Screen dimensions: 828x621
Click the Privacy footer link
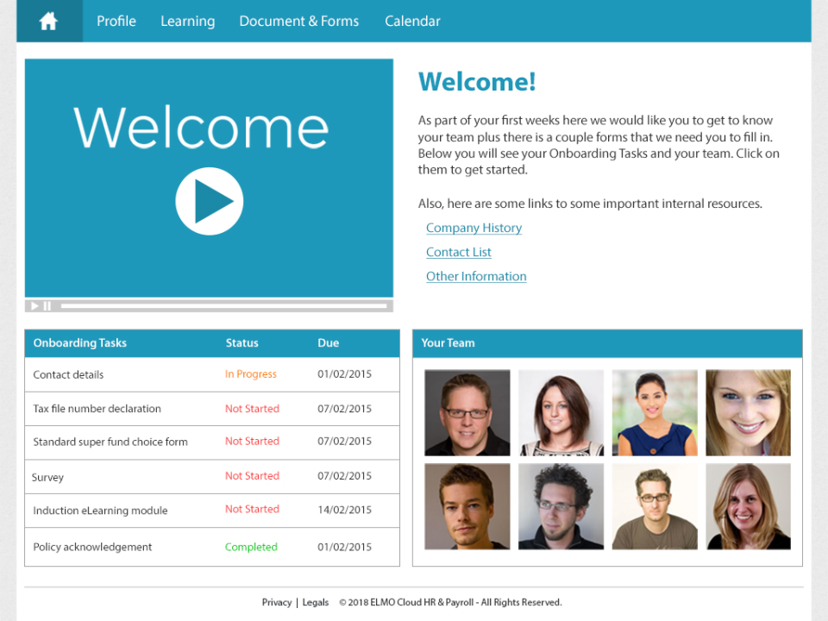[x=277, y=602]
